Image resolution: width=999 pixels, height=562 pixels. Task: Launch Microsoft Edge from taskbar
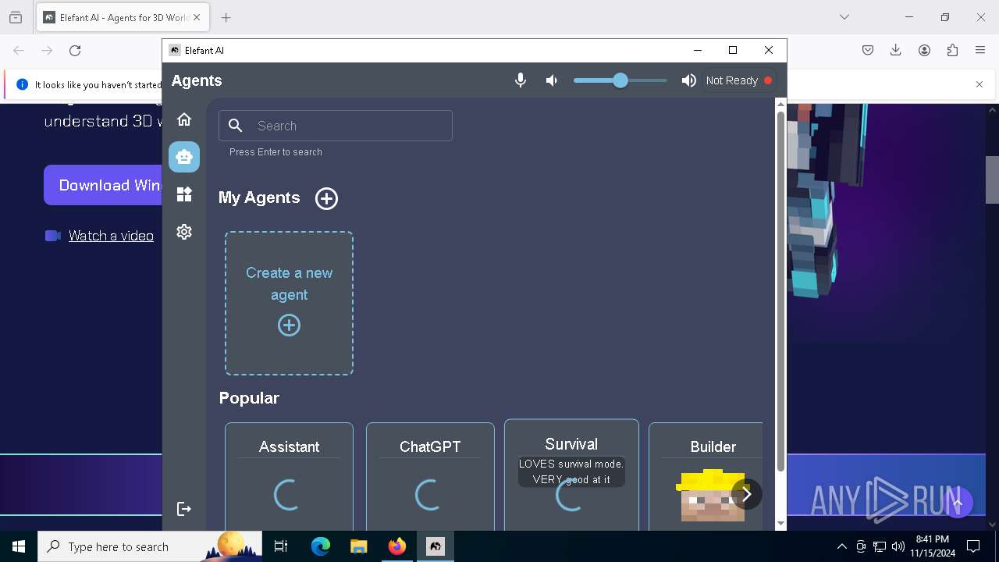pyautogui.click(x=321, y=546)
